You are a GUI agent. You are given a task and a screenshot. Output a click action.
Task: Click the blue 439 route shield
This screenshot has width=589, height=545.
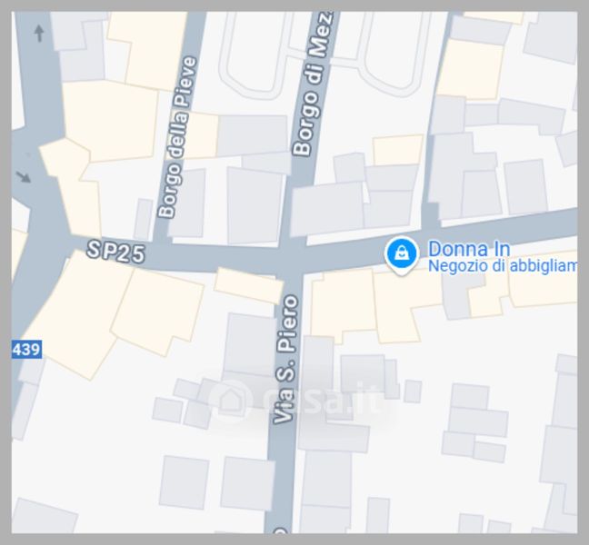coord(26,350)
